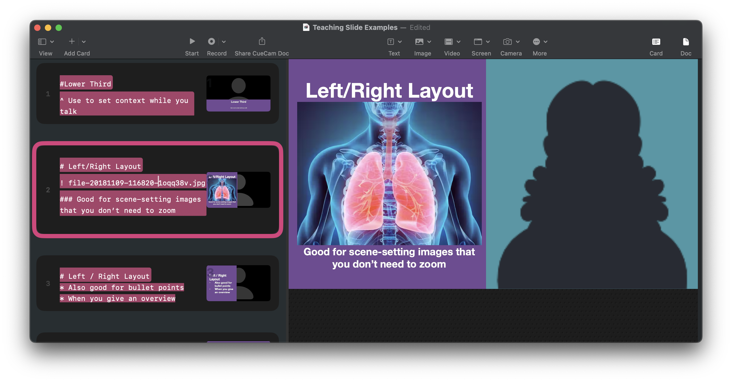Viewport: 732px width, 382px height.
Task: Click the Screen share icon
Action: pyautogui.click(x=478, y=42)
